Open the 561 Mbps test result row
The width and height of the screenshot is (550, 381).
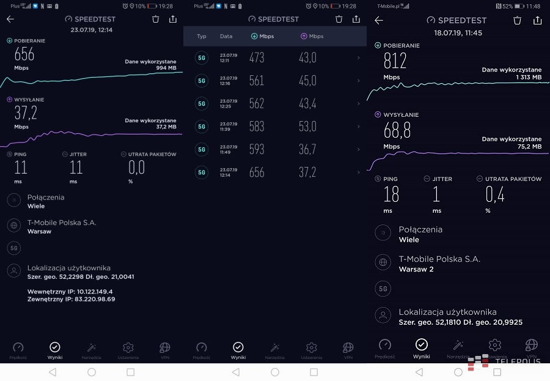tap(275, 81)
